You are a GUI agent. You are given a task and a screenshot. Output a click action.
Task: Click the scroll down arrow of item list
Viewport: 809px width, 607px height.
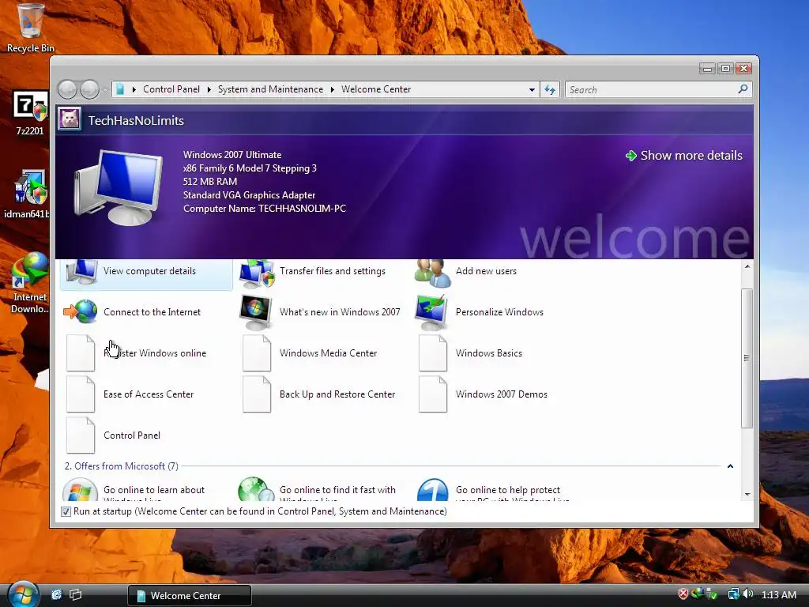click(x=747, y=495)
